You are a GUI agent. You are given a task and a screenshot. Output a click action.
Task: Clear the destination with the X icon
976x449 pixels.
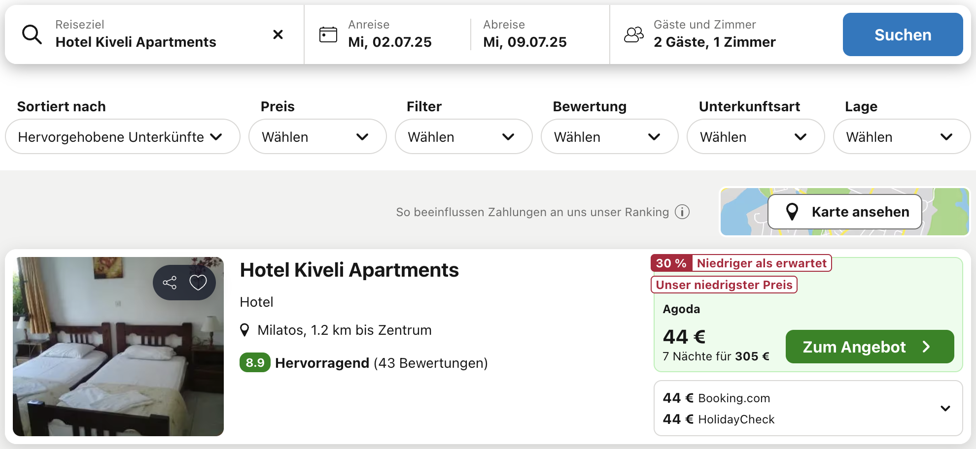(278, 34)
